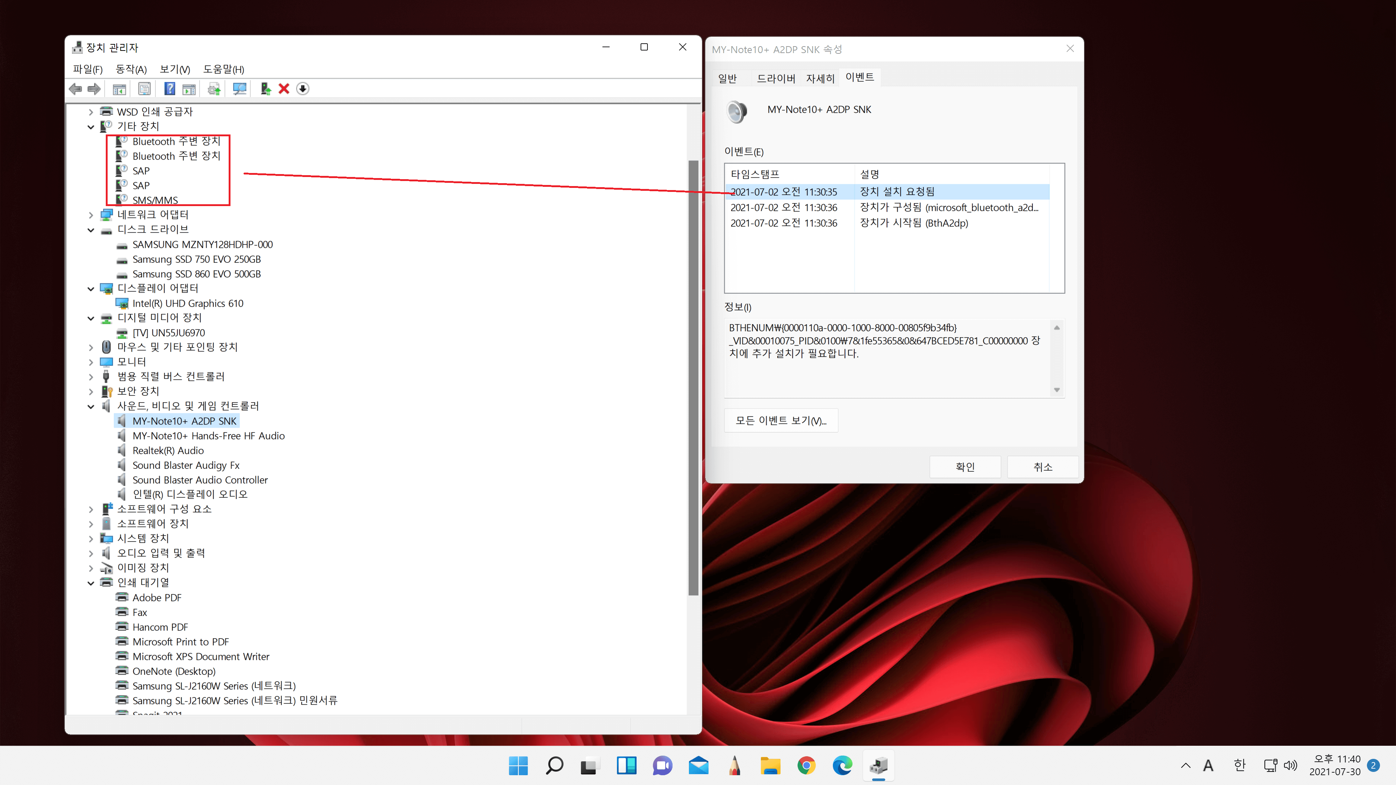Open the 보기(V) menu
1396x785 pixels.
click(x=174, y=69)
